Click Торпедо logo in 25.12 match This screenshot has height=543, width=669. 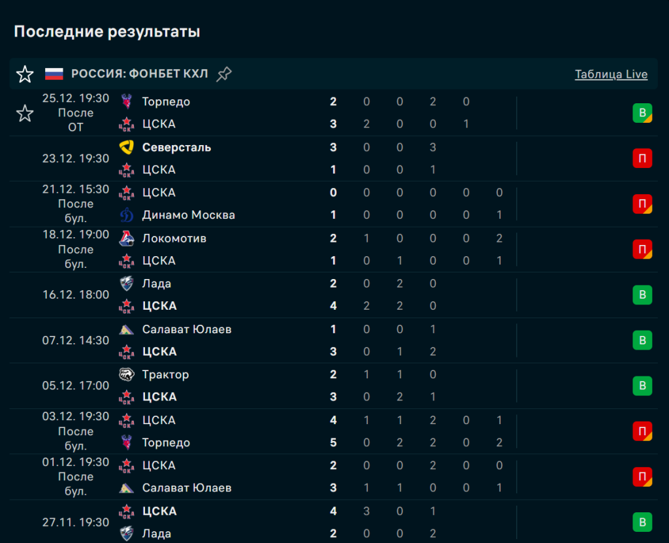[127, 102]
